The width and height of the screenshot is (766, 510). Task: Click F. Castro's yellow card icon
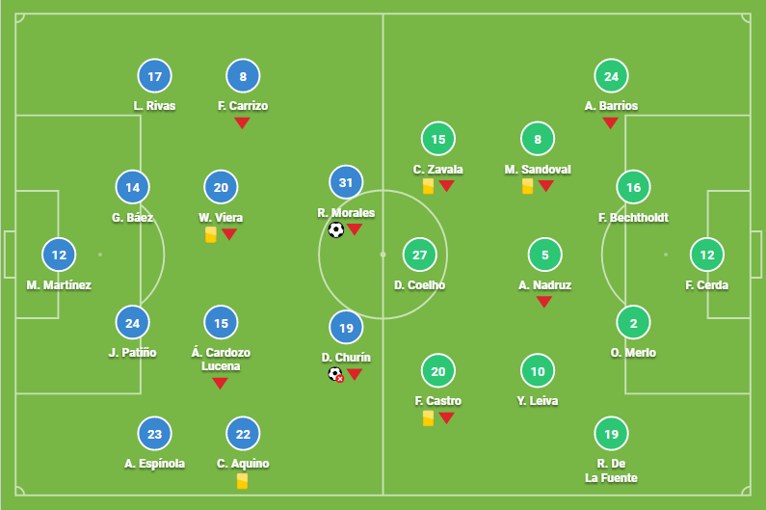428,418
